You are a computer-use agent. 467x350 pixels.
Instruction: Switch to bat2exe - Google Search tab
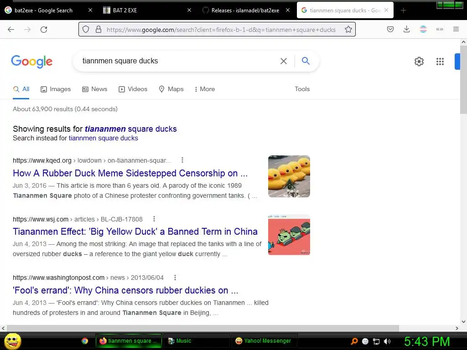[x=43, y=10]
